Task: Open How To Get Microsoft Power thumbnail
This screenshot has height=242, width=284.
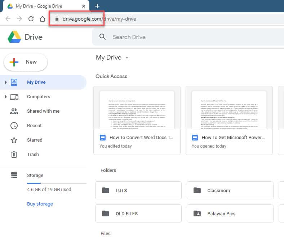Action: [229, 108]
